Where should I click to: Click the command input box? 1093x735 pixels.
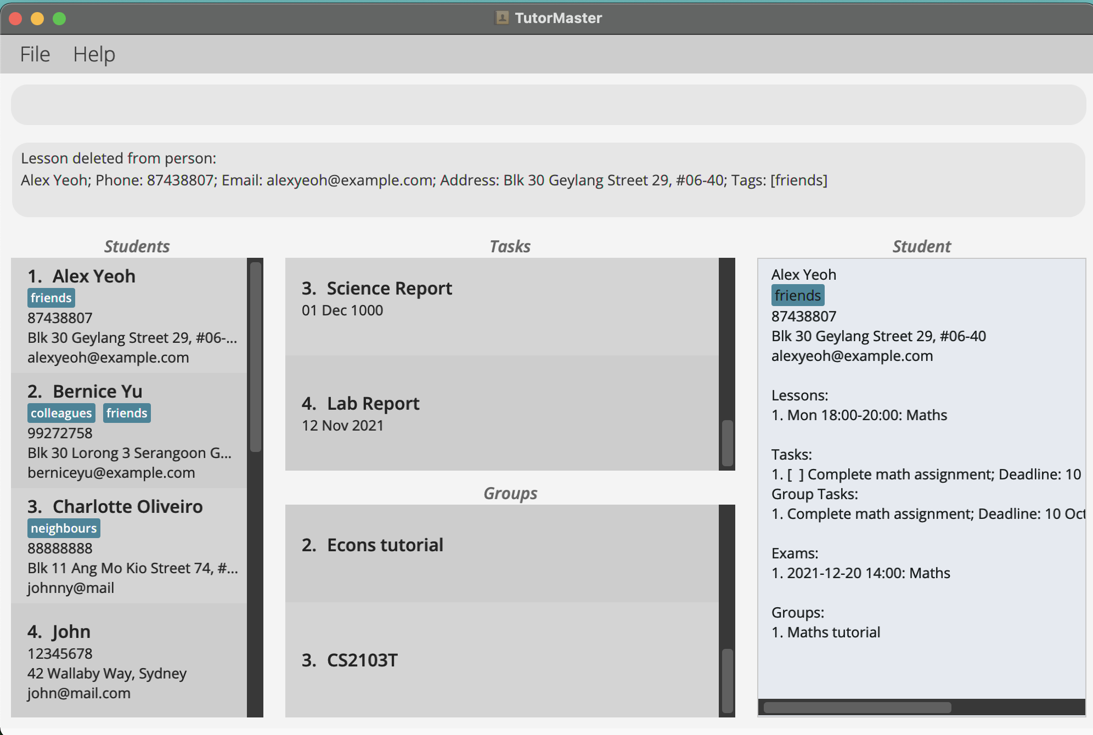(548, 105)
